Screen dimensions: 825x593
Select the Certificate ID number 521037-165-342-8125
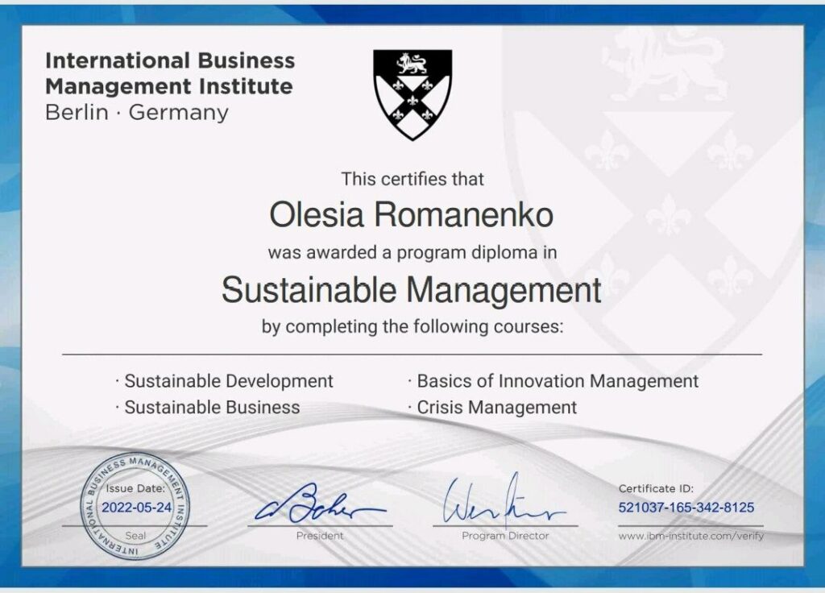pyautogui.click(x=686, y=508)
